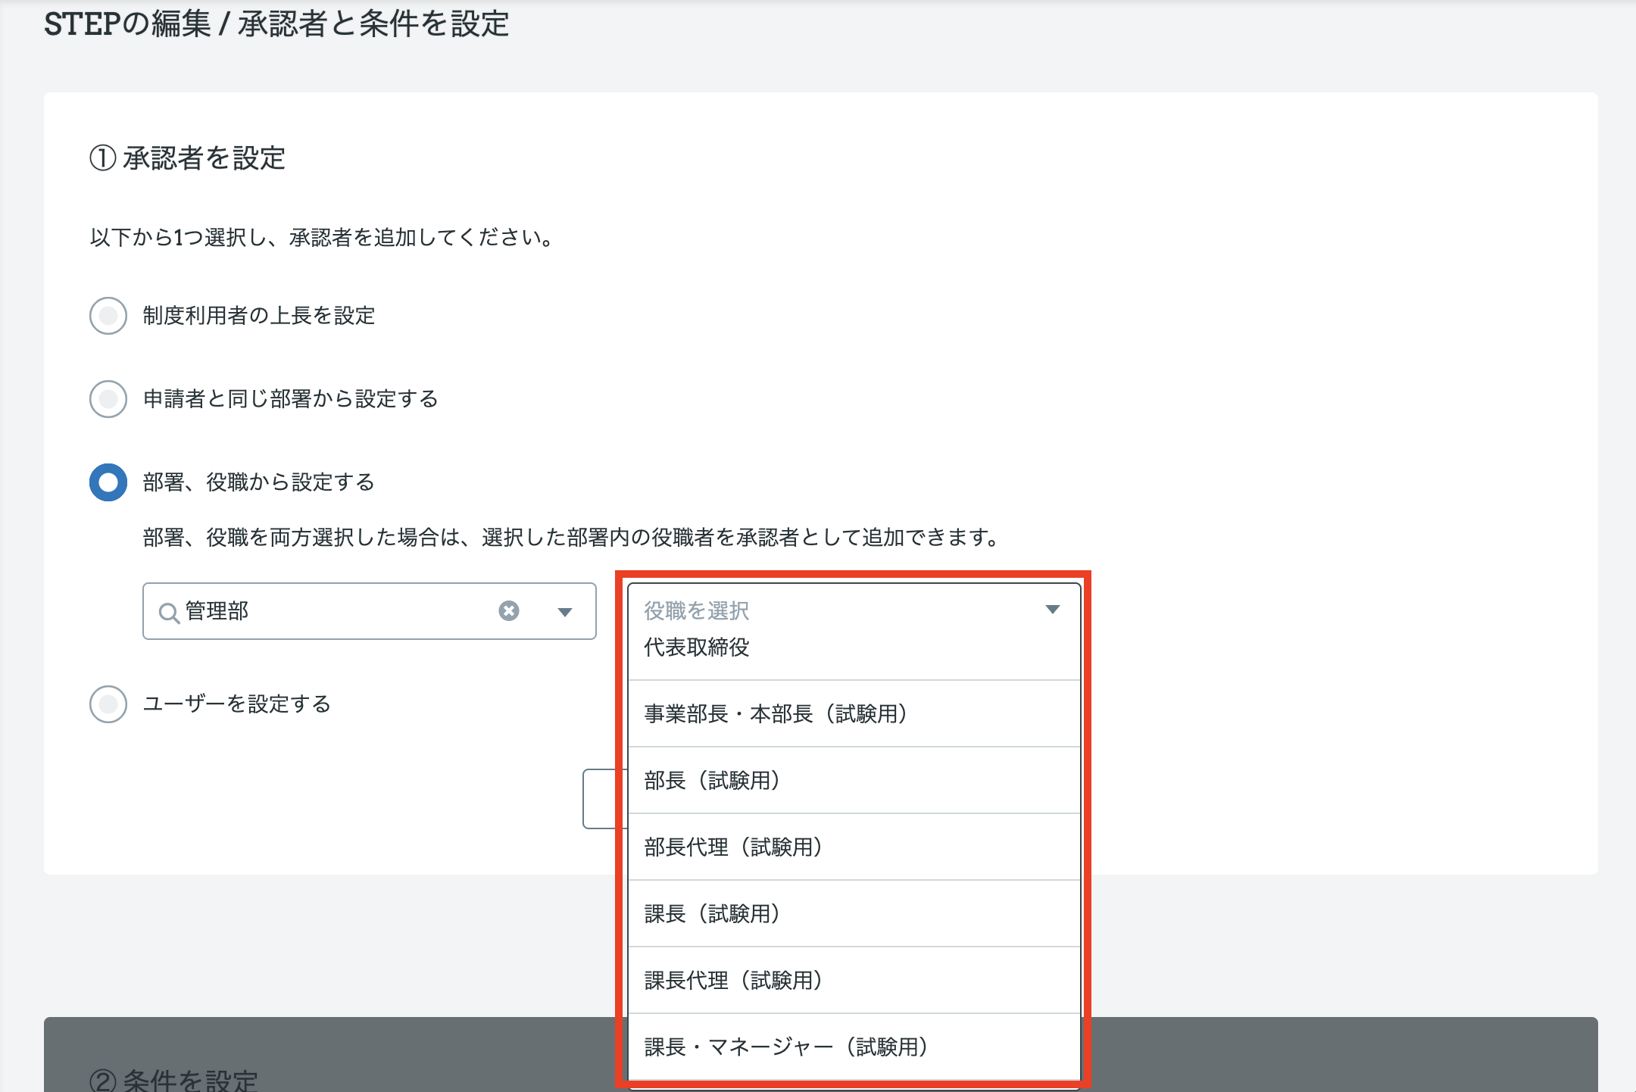
Task: Choose 代表取締役 from role list
Action: (854, 648)
